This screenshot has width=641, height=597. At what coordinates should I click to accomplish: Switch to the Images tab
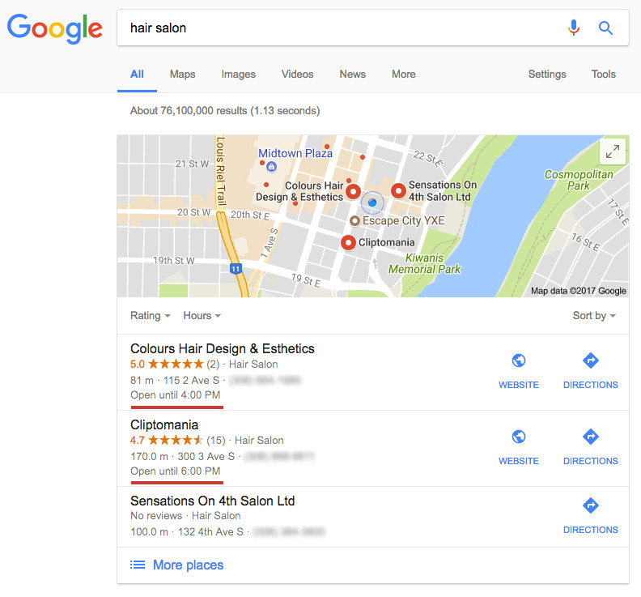point(238,74)
